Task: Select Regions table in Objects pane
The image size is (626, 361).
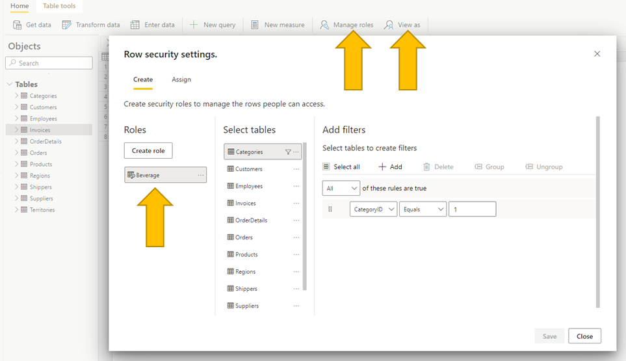Action: click(40, 176)
